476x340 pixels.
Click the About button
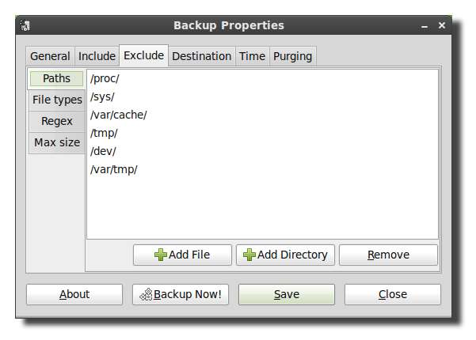(x=74, y=294)
